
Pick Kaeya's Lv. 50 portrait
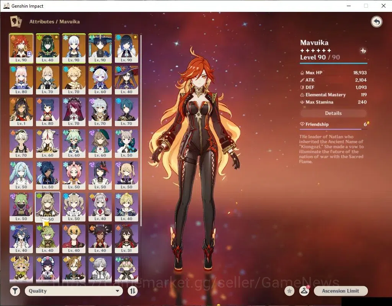(x=47, y=175)
